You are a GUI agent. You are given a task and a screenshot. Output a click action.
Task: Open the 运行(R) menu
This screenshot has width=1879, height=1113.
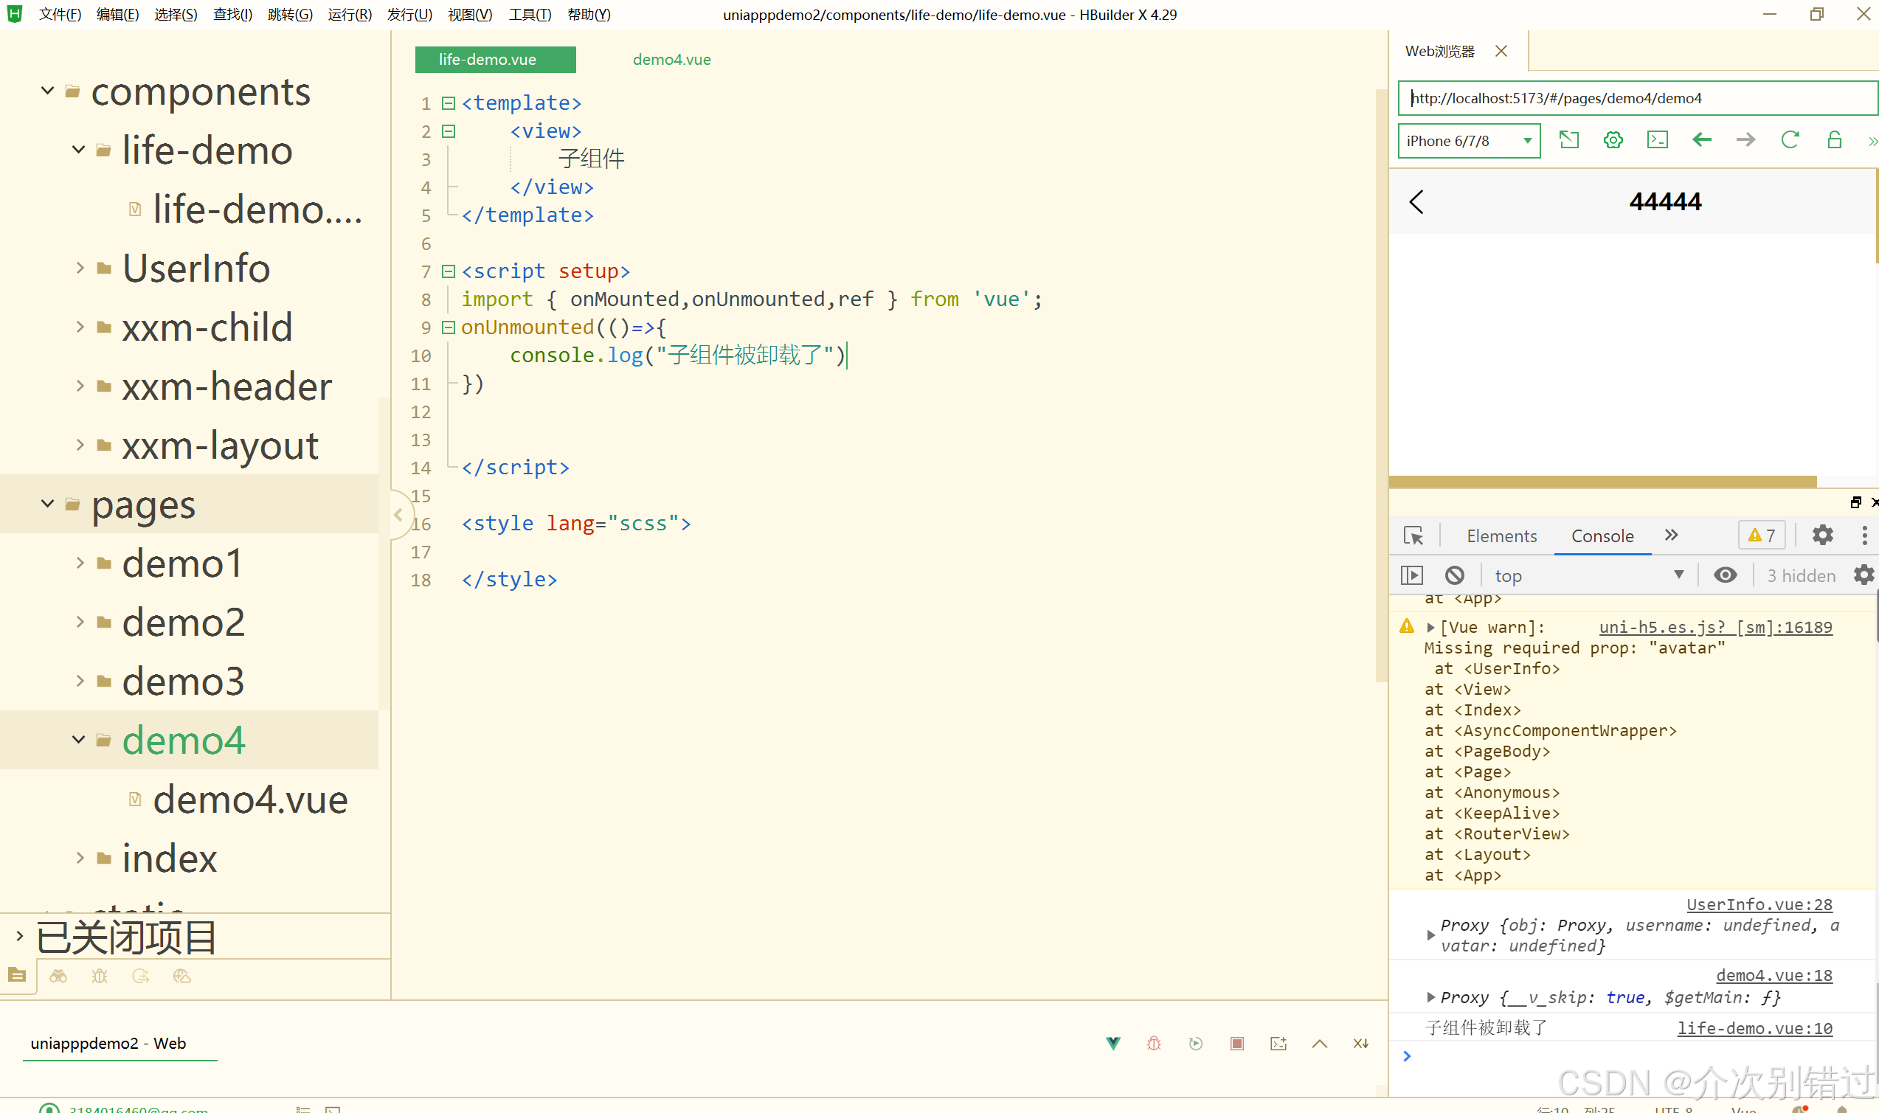pyautogui.click(x=350, y=14)
